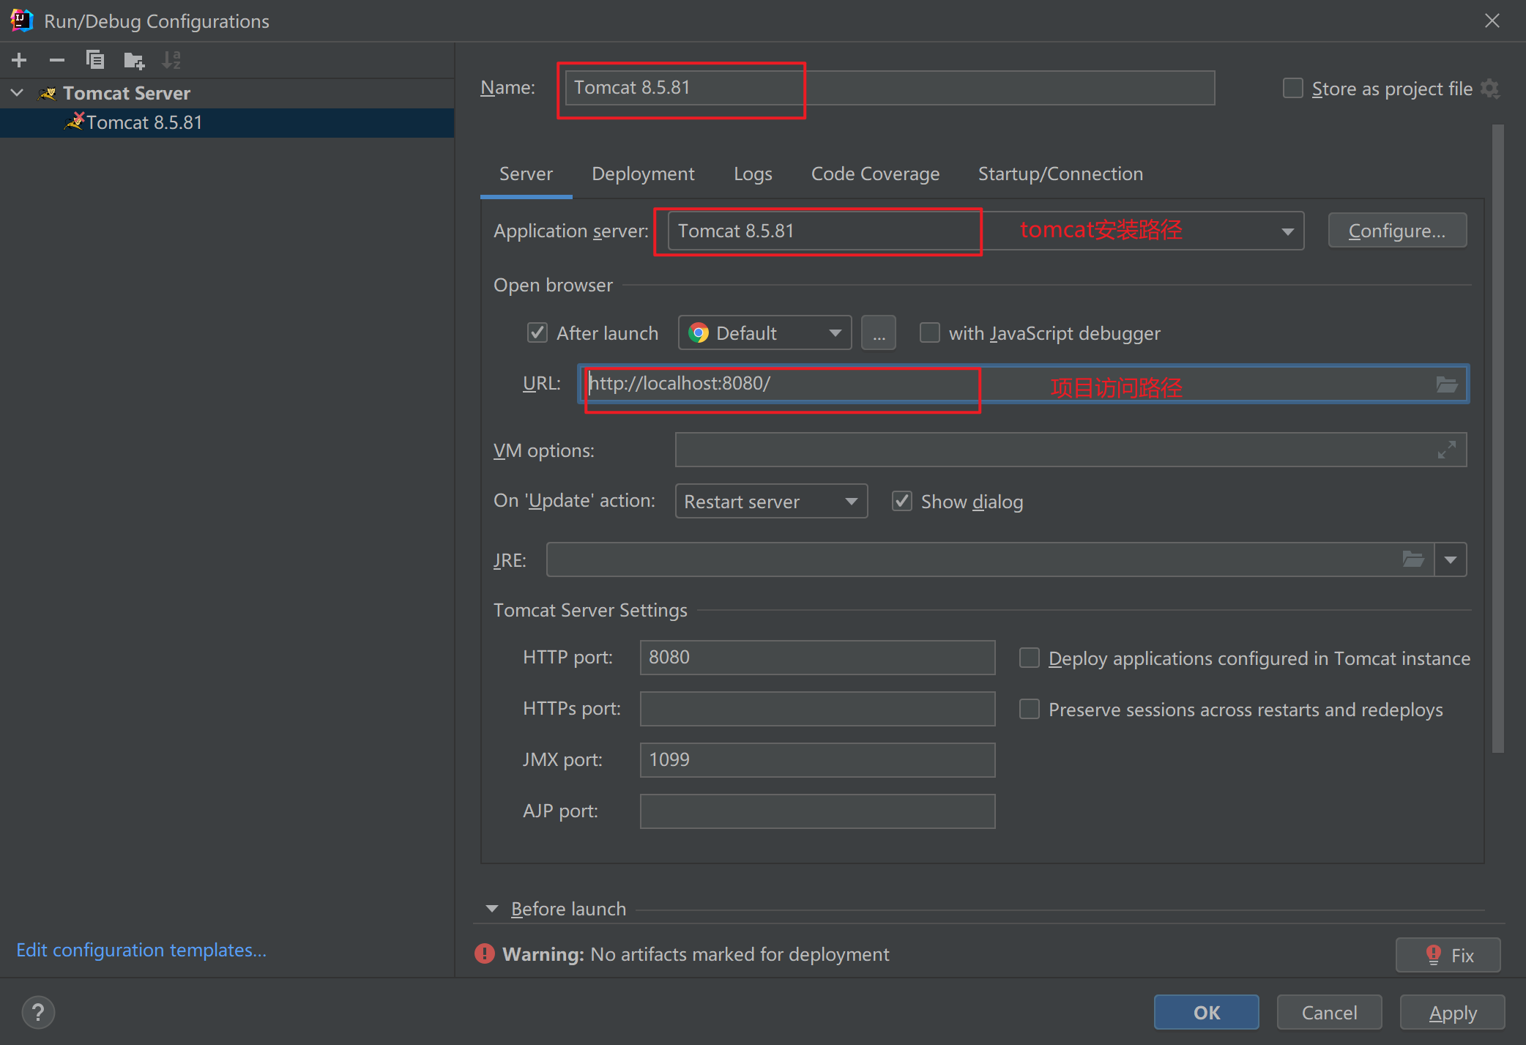Click the URL field folder browse icon

point(1446,384)
